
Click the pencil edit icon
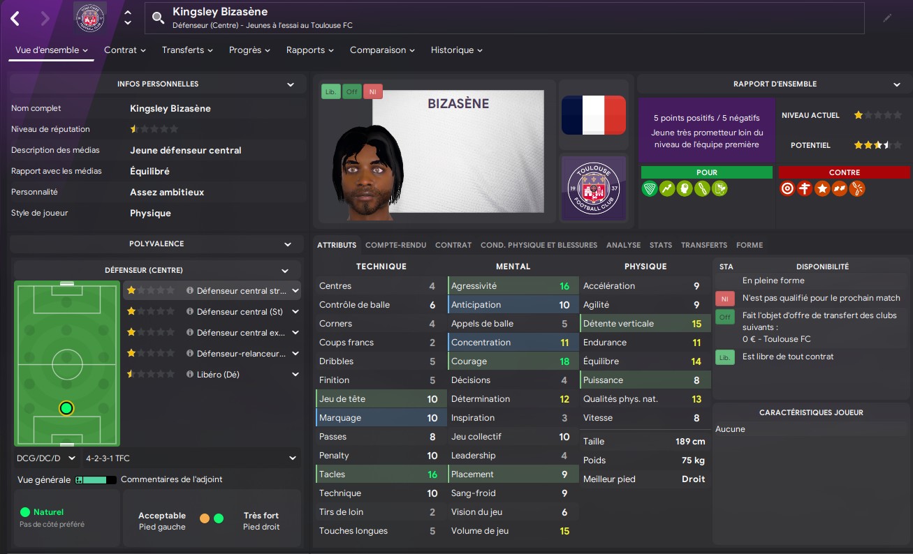coord(887,18)
